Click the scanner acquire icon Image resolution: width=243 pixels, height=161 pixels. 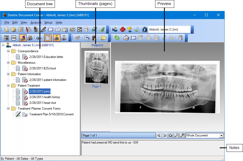pyautogui.click(x=77, y=38)
